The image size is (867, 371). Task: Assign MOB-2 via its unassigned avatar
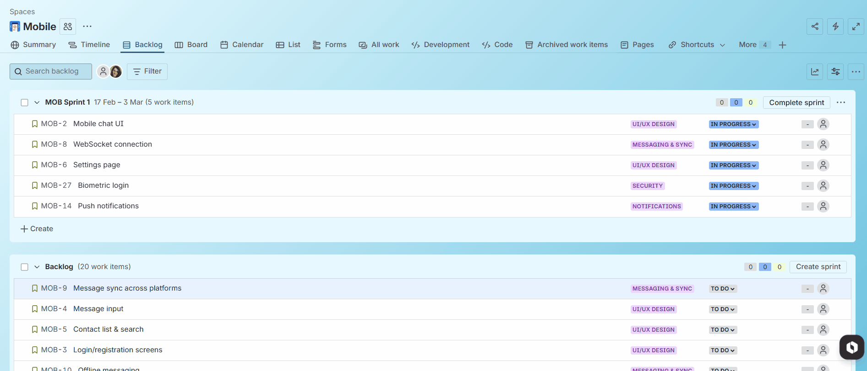pos(823,124)
